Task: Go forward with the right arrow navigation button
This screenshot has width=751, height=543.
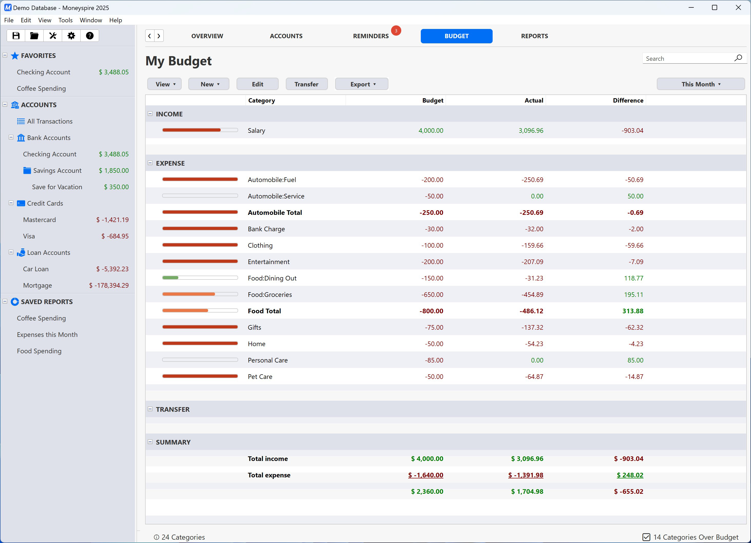Action: click(159, 36)
